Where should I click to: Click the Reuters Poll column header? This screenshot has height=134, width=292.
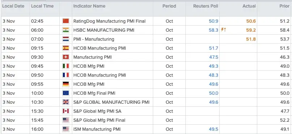pyautogui.click(x=206, y=6)
